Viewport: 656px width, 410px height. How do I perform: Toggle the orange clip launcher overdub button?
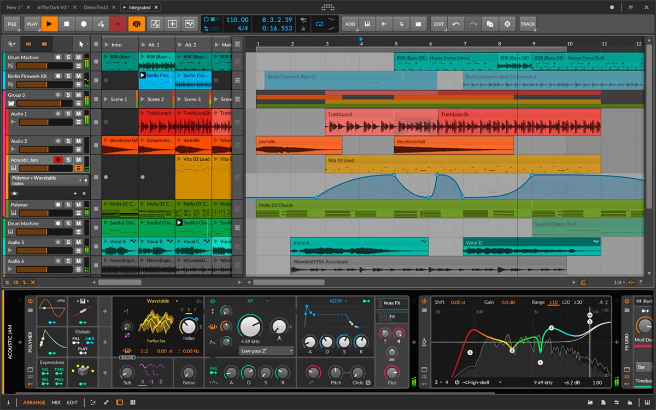(136, 24)
